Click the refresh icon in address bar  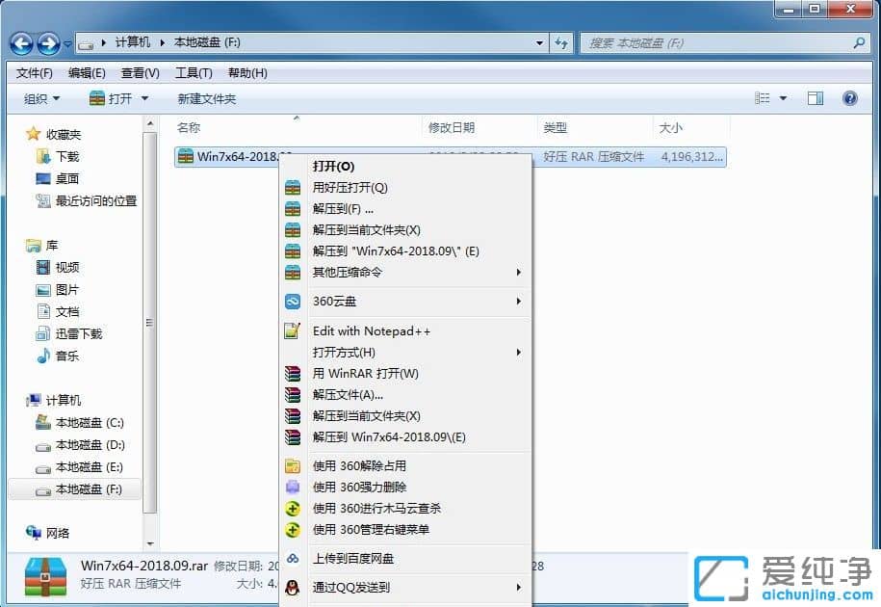point(562,43)
